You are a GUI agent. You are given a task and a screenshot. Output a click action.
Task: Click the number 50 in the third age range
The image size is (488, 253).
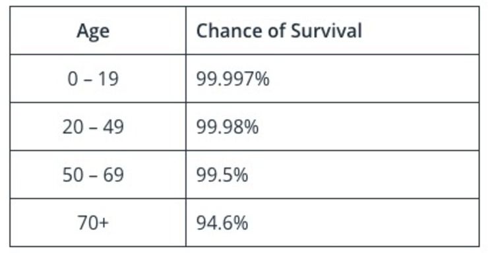click(x=73, y=175)
